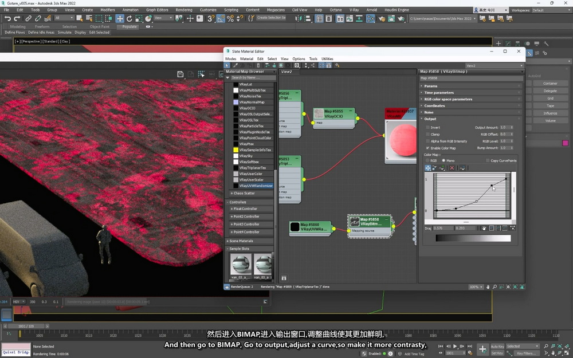Screen dimensions: 573x358
Task: Click red X Delete Point in curve toolbar
Action: [x=452, y=168]
